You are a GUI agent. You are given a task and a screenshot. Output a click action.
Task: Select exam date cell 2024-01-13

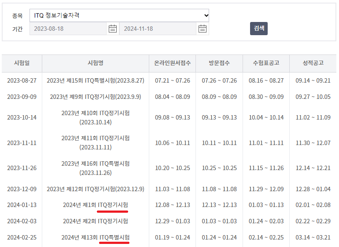coord(22,205)
